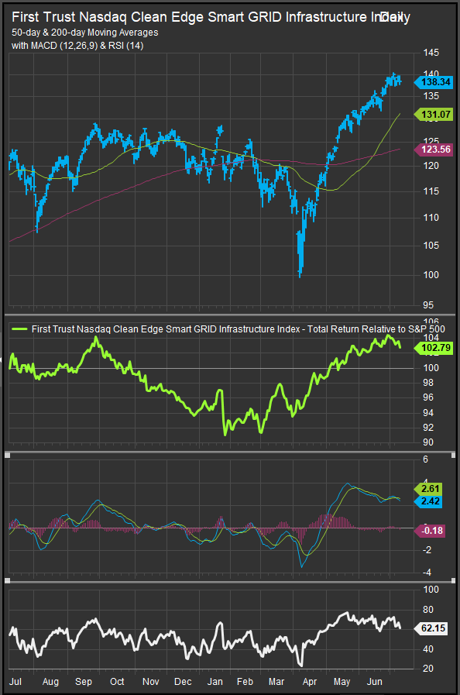Click the 2.42 MACD value tag
The width and height of the screenshot is (460, 695).
point(427,501)
